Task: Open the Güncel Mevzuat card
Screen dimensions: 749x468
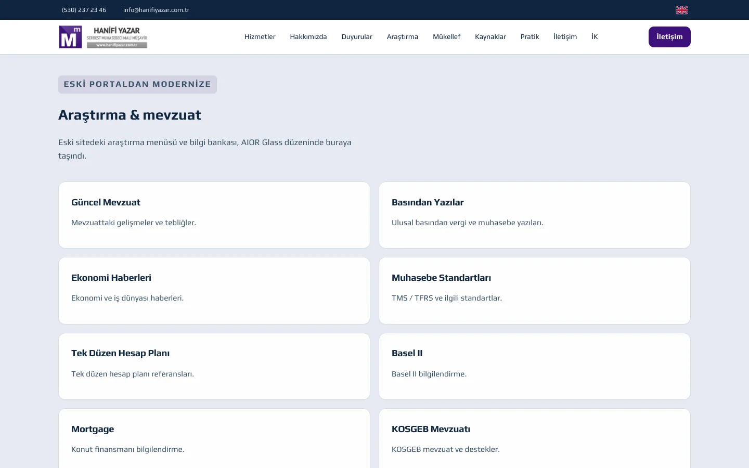Action: [214, 215]
